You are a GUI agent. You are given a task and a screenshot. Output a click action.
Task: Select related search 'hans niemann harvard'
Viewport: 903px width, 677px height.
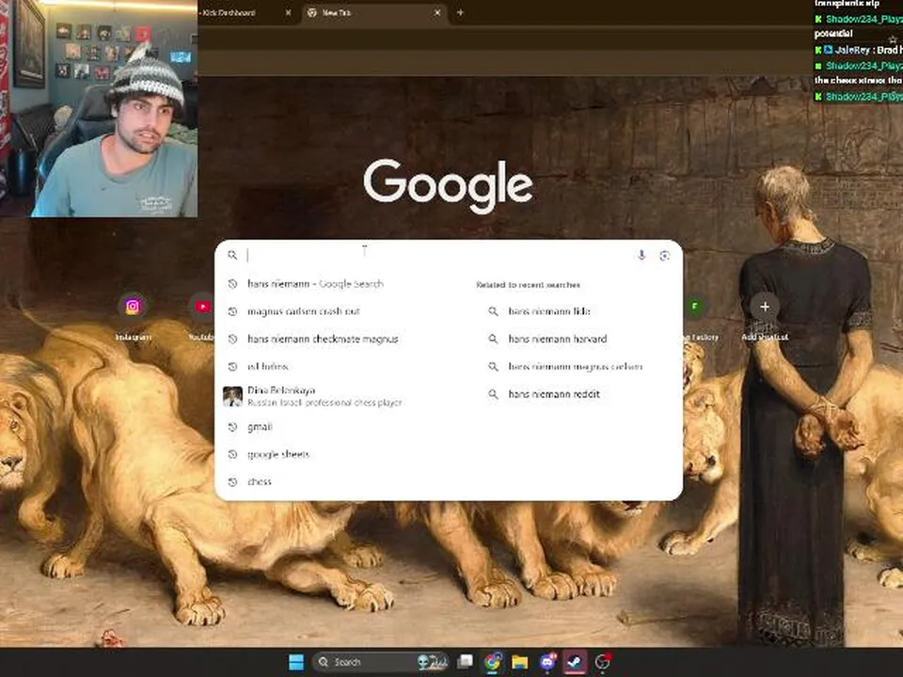coord(558,339)
